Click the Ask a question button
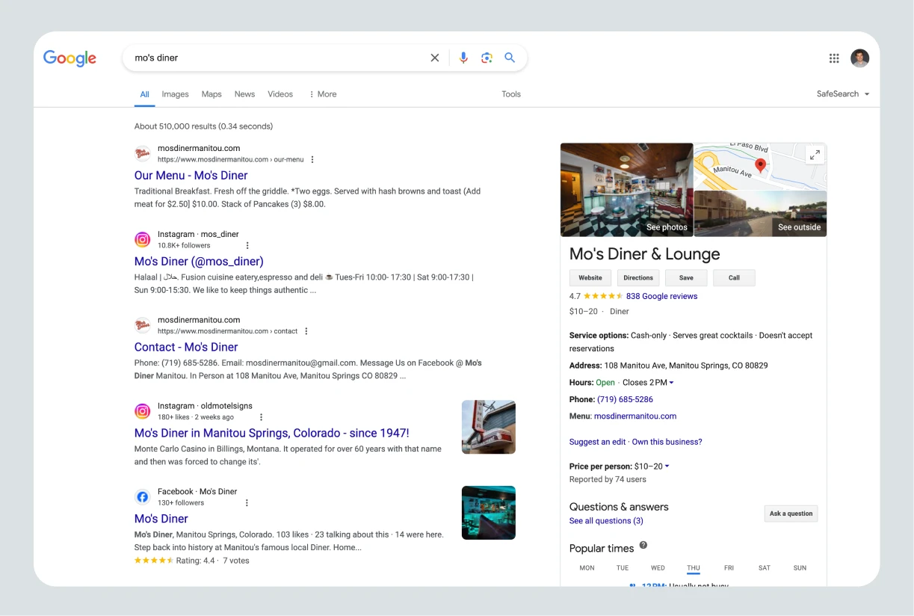Screen dimensions: 914x616 point(791,514)
